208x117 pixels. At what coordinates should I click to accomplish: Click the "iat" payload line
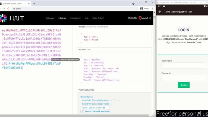(93, 63)
